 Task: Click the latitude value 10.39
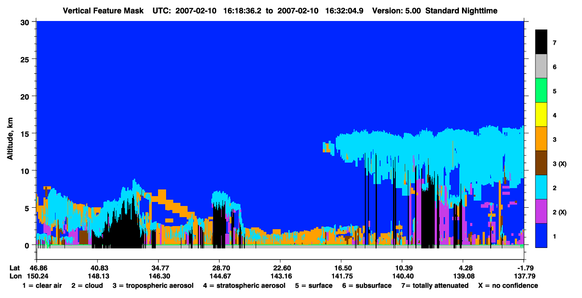(402, 268)
